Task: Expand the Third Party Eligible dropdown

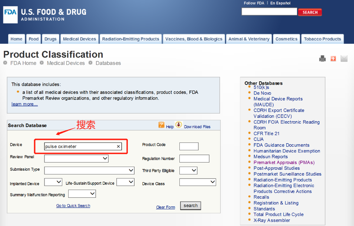Action: pos(188,170)
